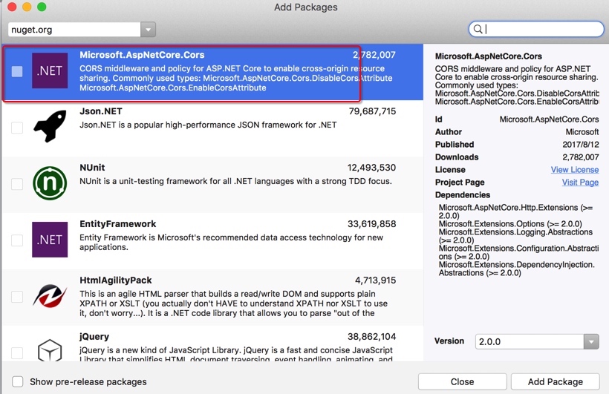Viewport: 609px width, 394px height.
Task: Click the NUnit description text
Action: point(235,181)
